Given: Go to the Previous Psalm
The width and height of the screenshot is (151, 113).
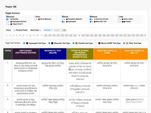Looking at the screenshot, I should coord(21,30).
